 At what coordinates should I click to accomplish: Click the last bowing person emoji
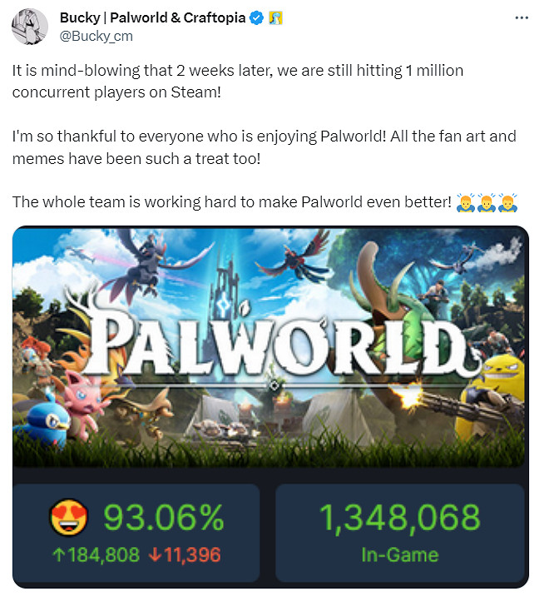click(x=507, y=203)
